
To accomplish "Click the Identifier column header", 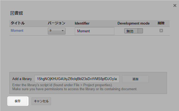I will pyautogui.click(x=82, y=23).
